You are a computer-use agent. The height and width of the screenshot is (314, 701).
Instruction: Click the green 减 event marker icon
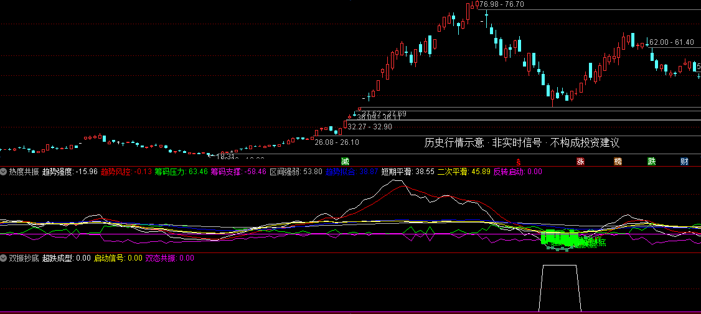344,161
